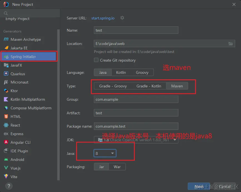
Task: Close the New Project dialog
Action: 234,4
